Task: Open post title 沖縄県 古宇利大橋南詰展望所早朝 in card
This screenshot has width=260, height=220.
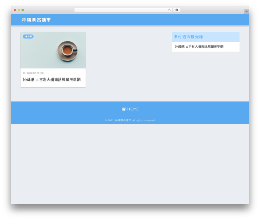Action: pos(52,80)
